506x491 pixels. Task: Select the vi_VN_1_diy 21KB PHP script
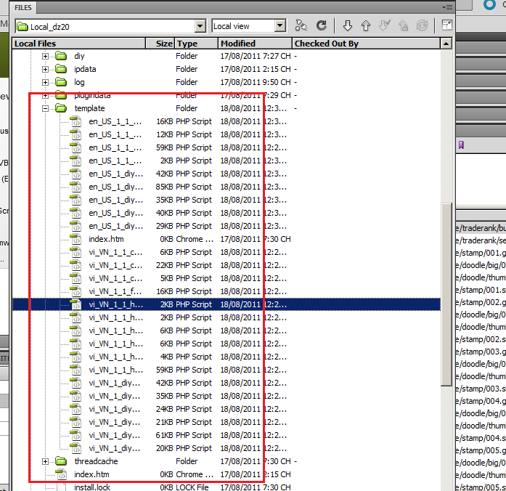coord(115,422)
